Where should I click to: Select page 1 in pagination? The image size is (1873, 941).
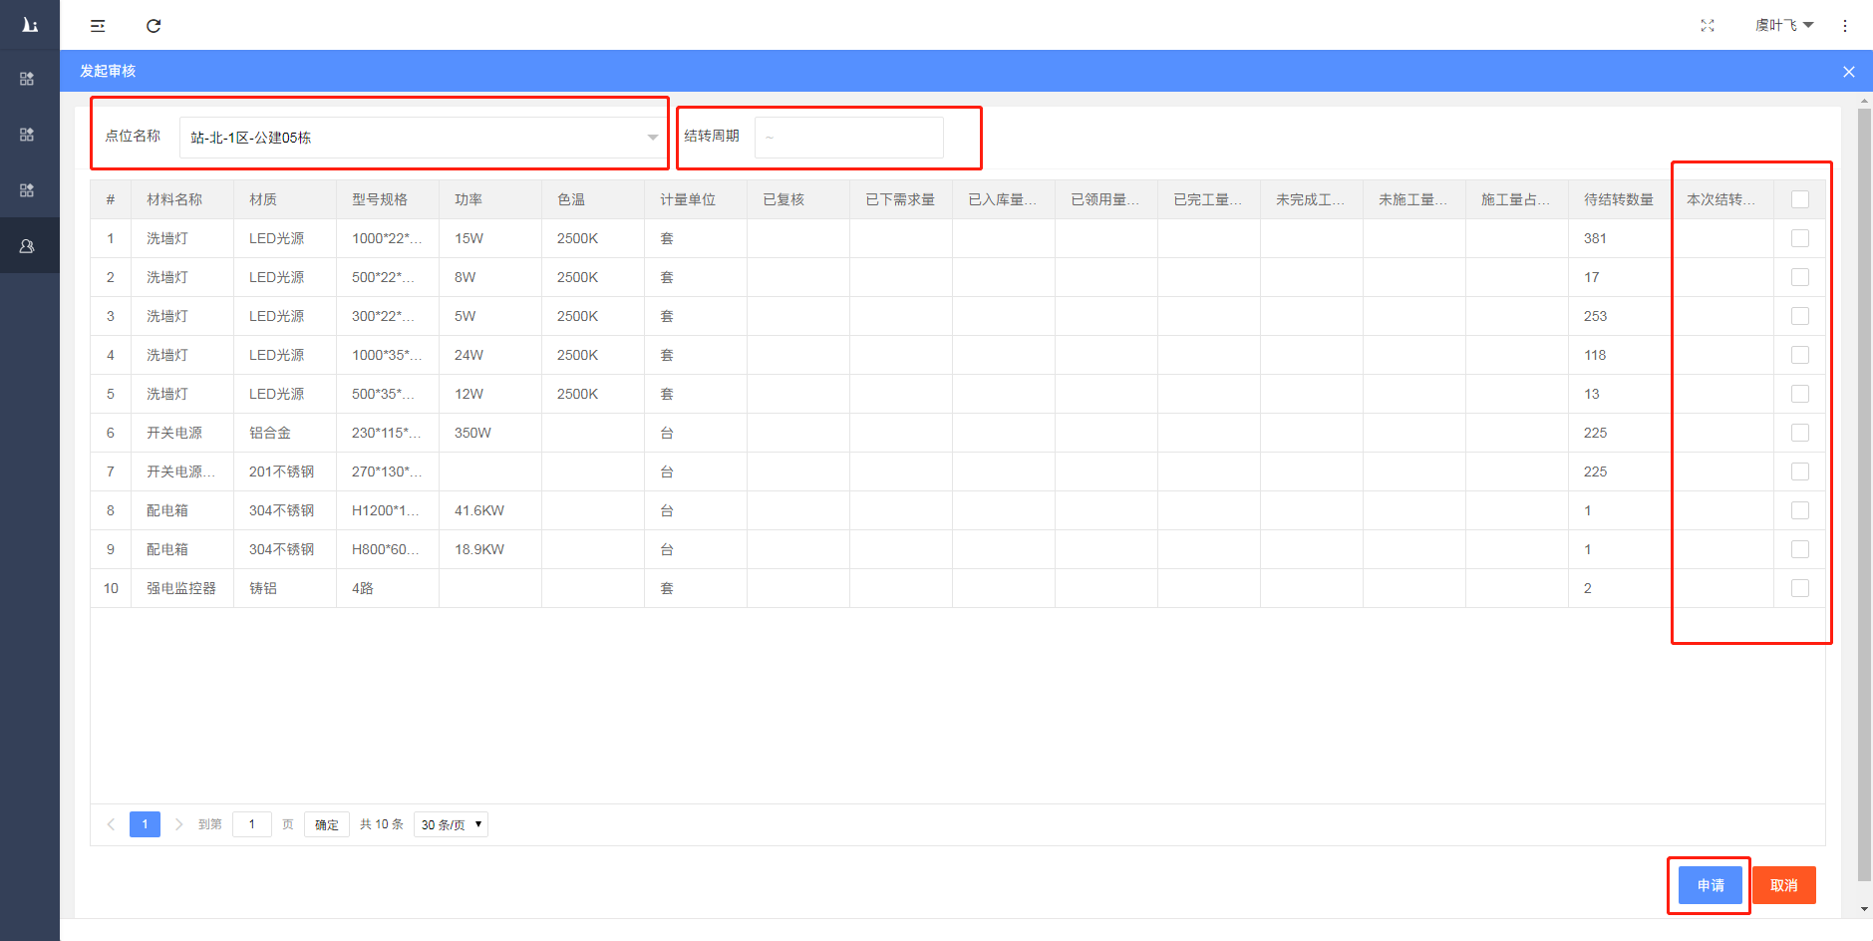[145, 824]
